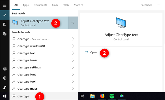
Task: Expand the Adjust ClearType text result arrow
Action: point(73,23)
